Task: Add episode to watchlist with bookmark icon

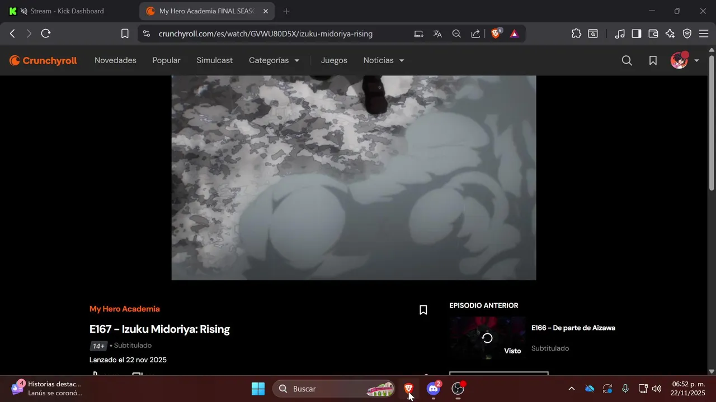Action: pos(423,310)
